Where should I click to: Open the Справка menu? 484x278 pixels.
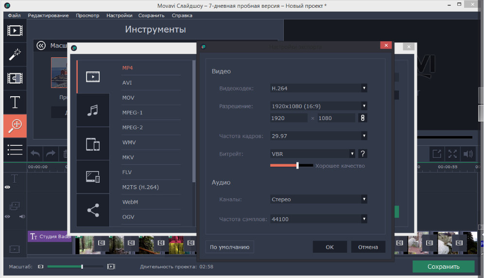[182, 16]
